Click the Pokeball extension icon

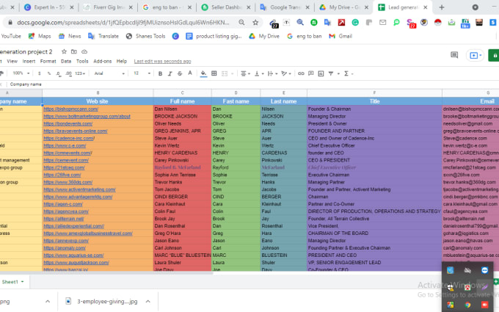tap(438, 22)
